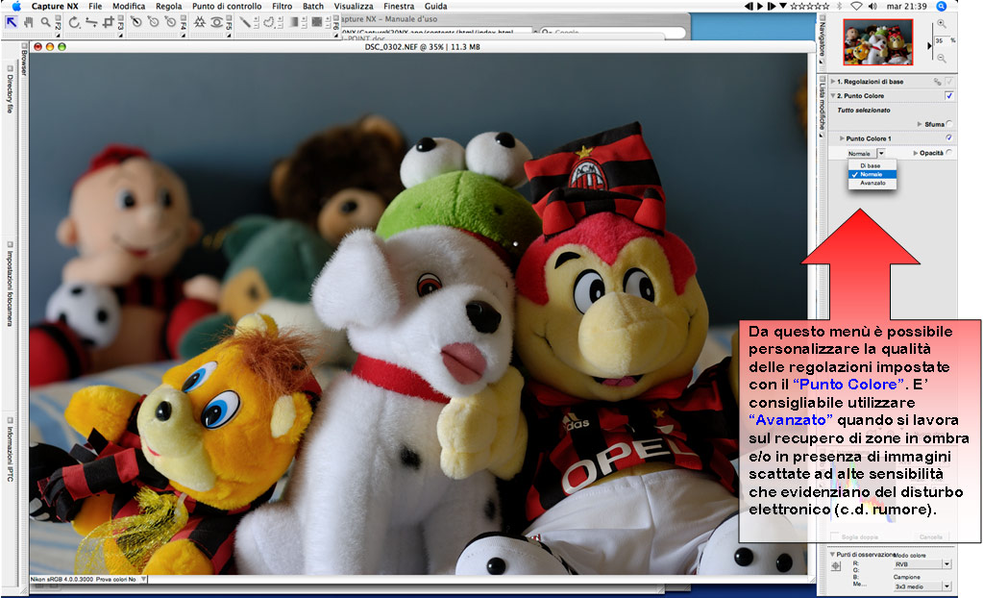Open the Finestra menu
The width and height of the screenshot is (983, 598).
(399, 7)
